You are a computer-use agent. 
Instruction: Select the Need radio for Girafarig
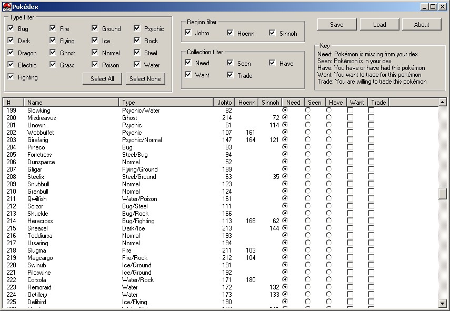click(285, 139)
